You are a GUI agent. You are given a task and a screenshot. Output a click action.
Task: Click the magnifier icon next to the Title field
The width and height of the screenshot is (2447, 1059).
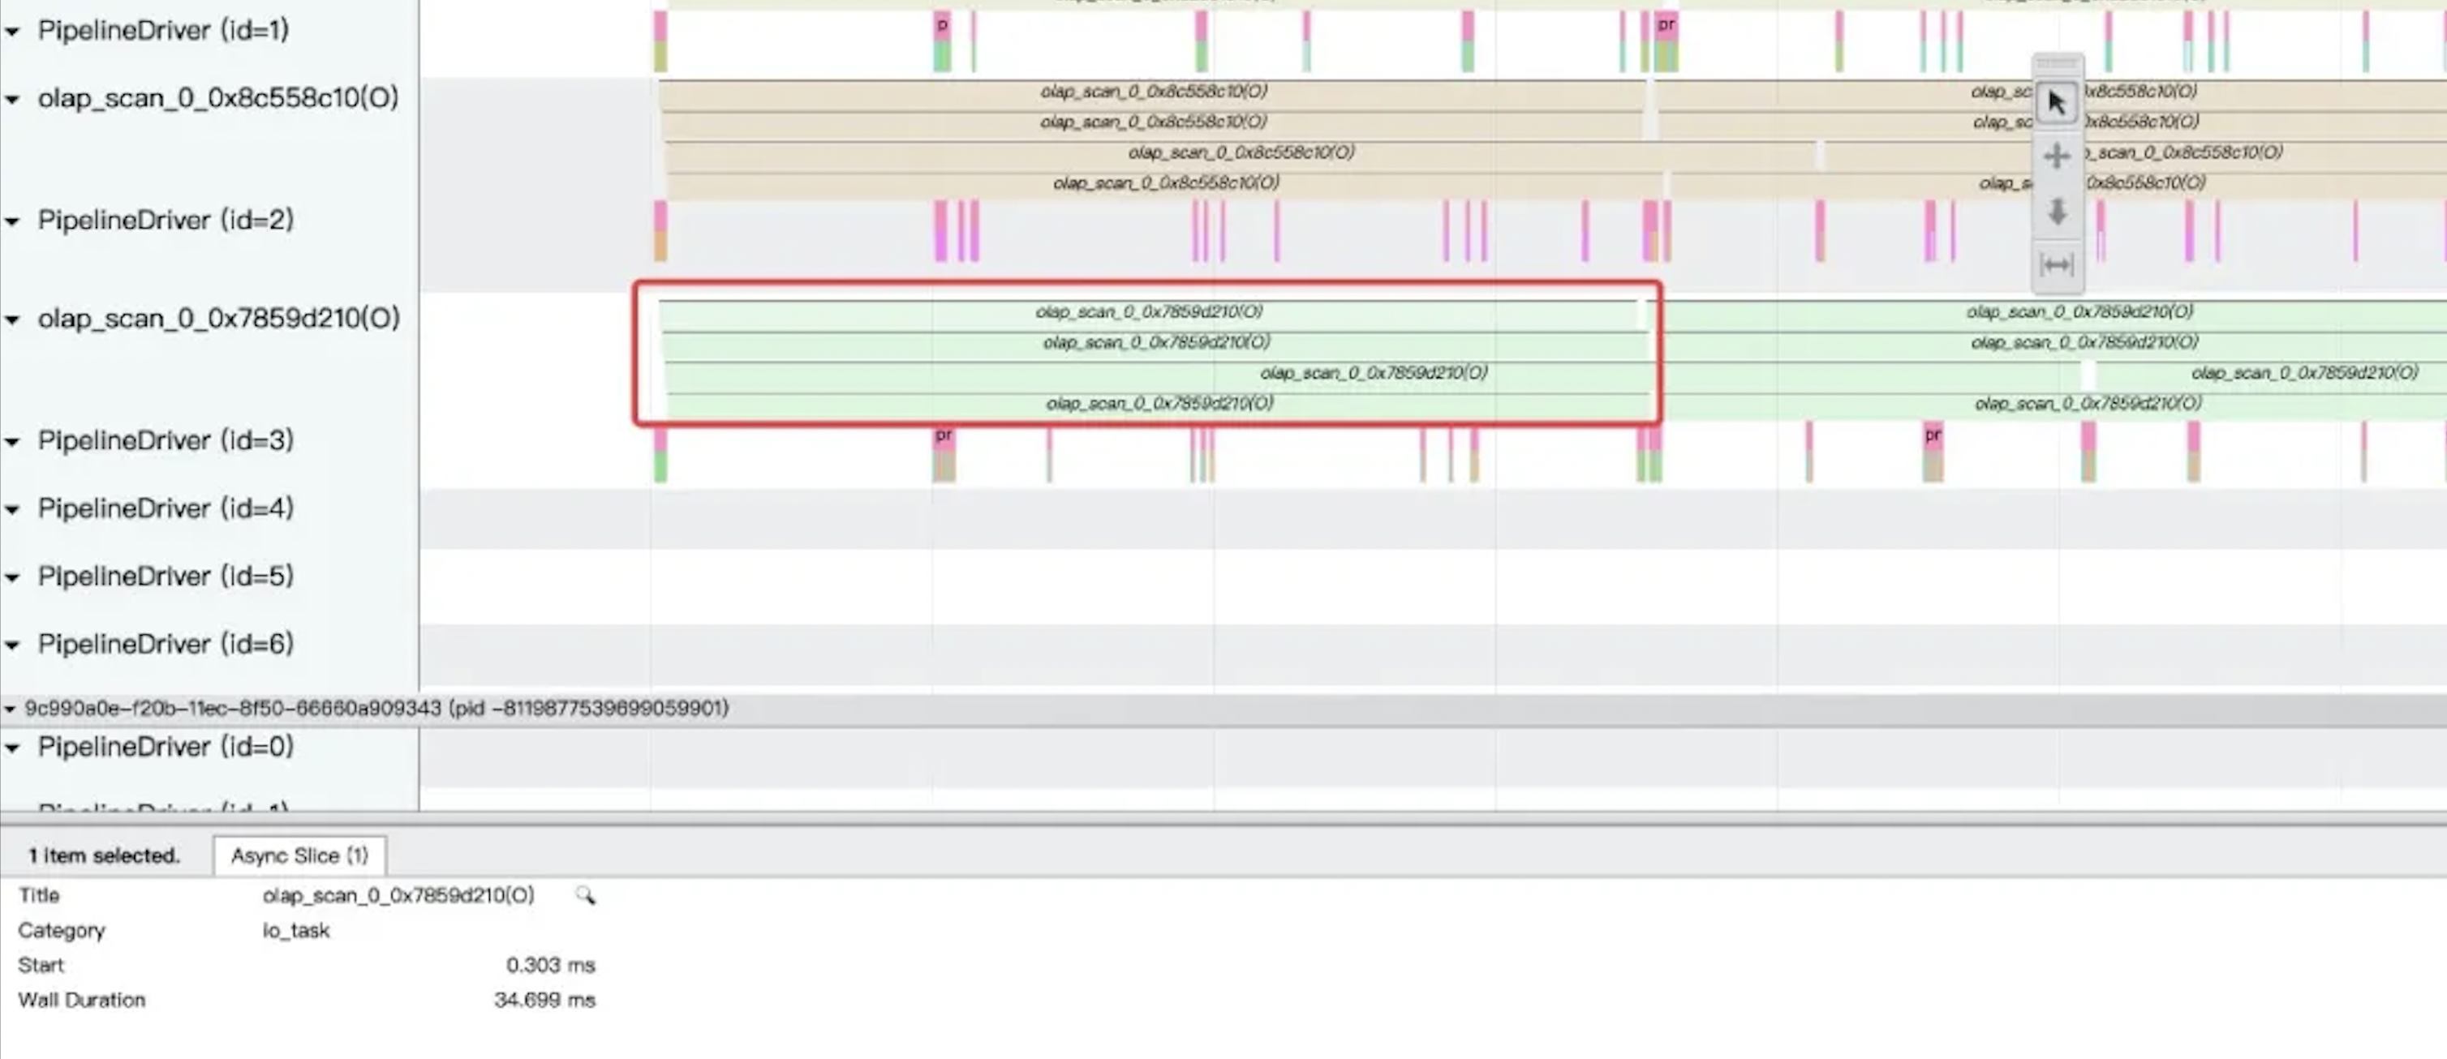click(x=586, y=894)
